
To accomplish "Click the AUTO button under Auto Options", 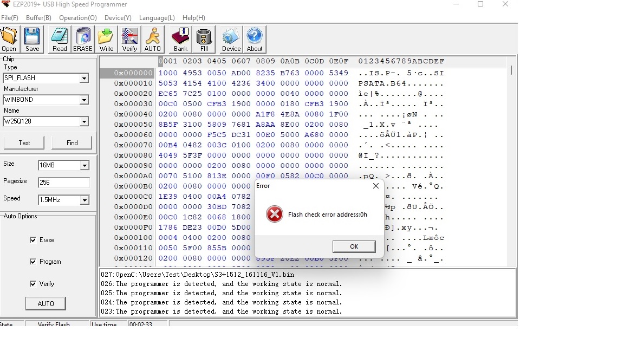I will (x=45, y=303).
